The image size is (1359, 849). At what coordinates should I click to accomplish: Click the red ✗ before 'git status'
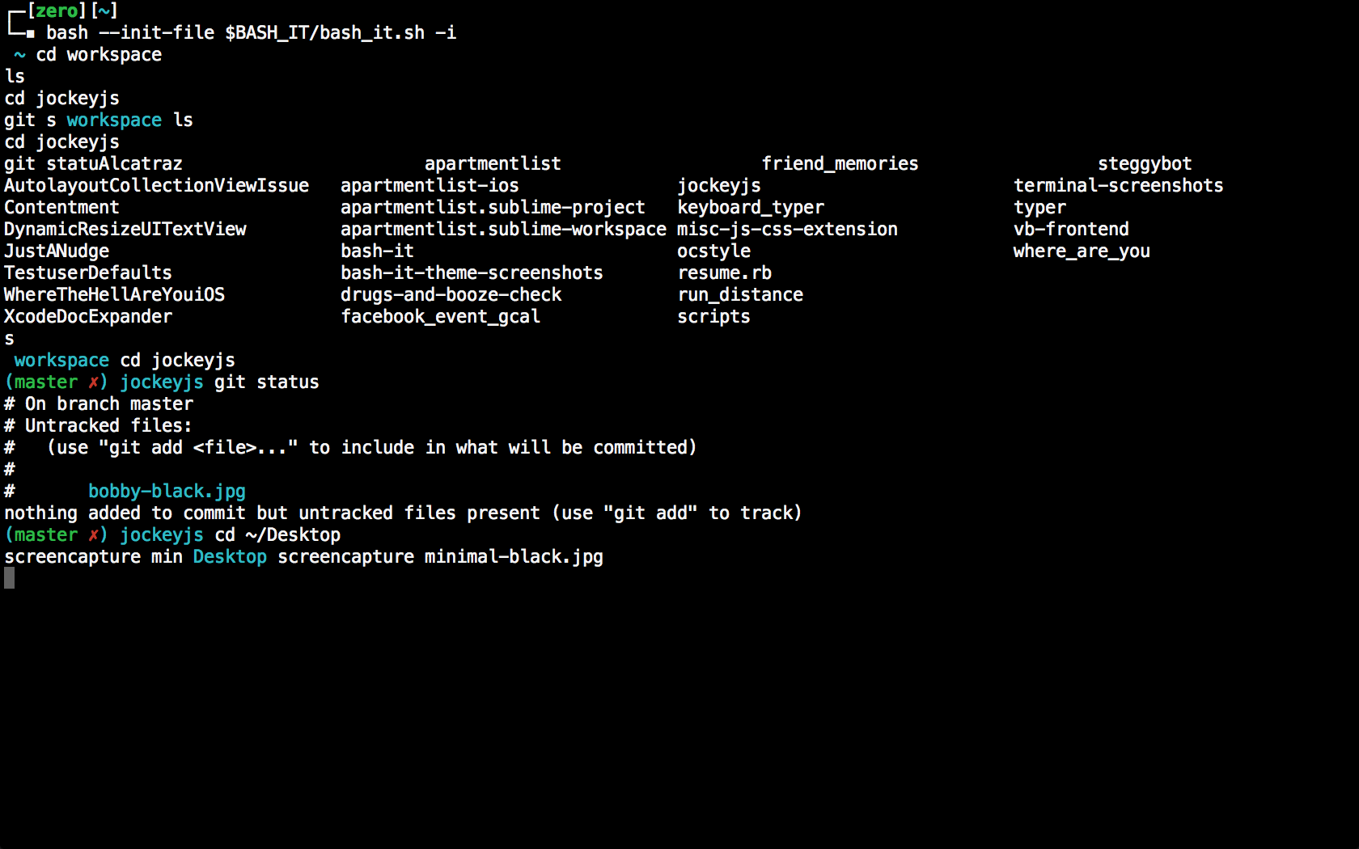pyautogui.click(x=93, y=382)
